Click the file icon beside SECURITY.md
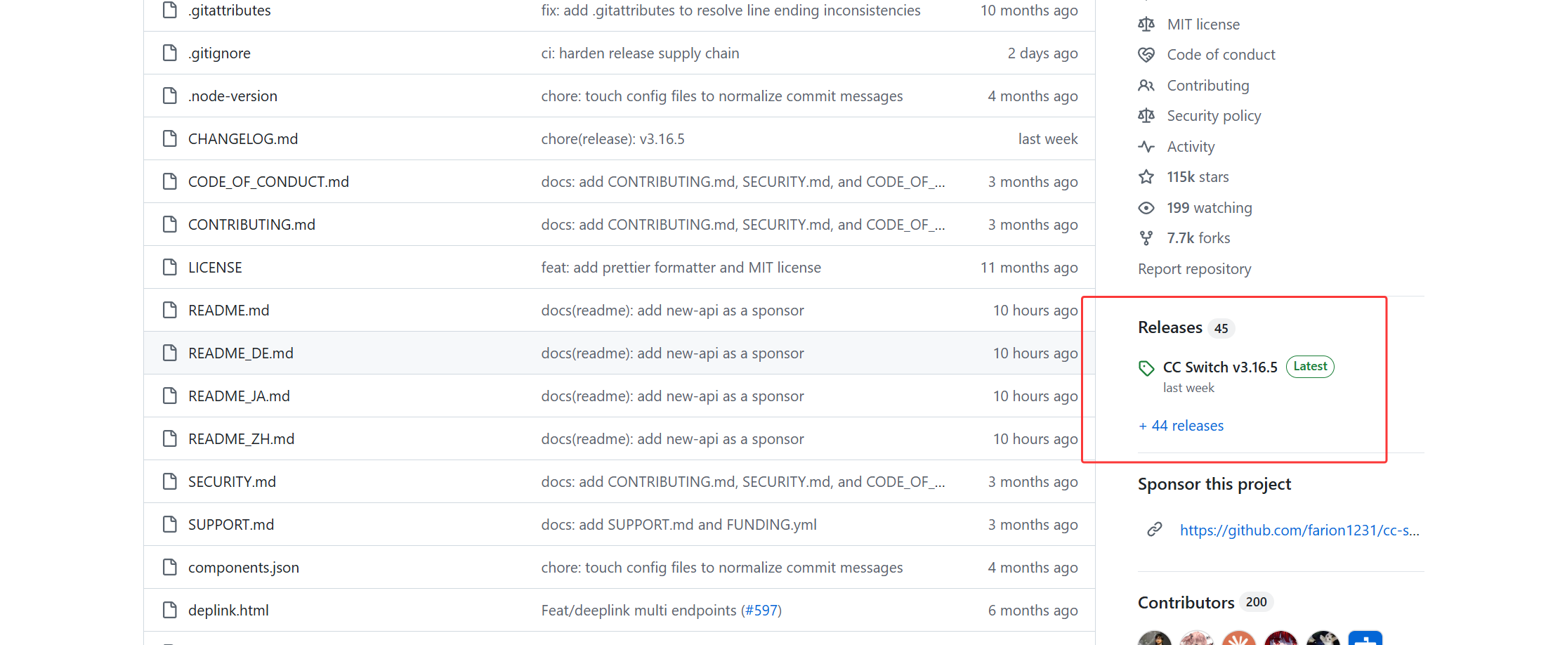 tap(169, 481)
